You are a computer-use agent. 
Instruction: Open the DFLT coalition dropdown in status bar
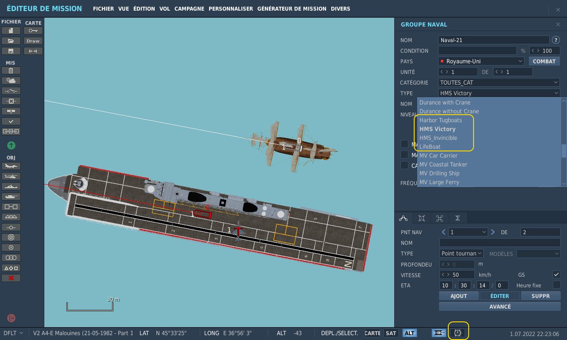(13, 333)
